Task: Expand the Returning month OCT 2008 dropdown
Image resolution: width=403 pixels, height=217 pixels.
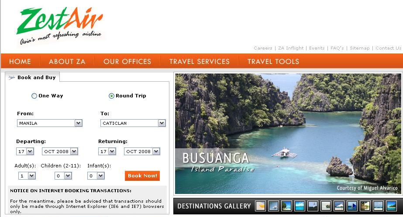Action: coord(142,151)
